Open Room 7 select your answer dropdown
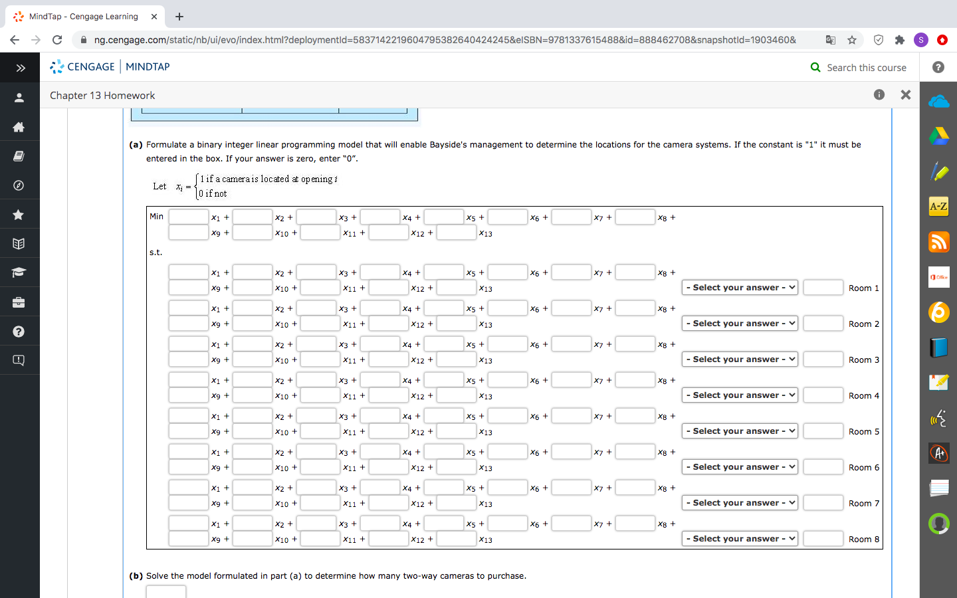Image resolution: width=957 pixels, height=598 pixels. coord(740,503)
